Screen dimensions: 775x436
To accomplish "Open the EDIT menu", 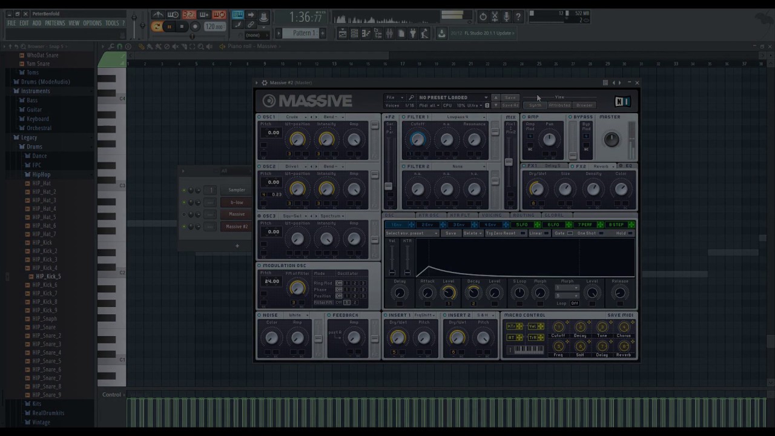I will coord(24,24).
